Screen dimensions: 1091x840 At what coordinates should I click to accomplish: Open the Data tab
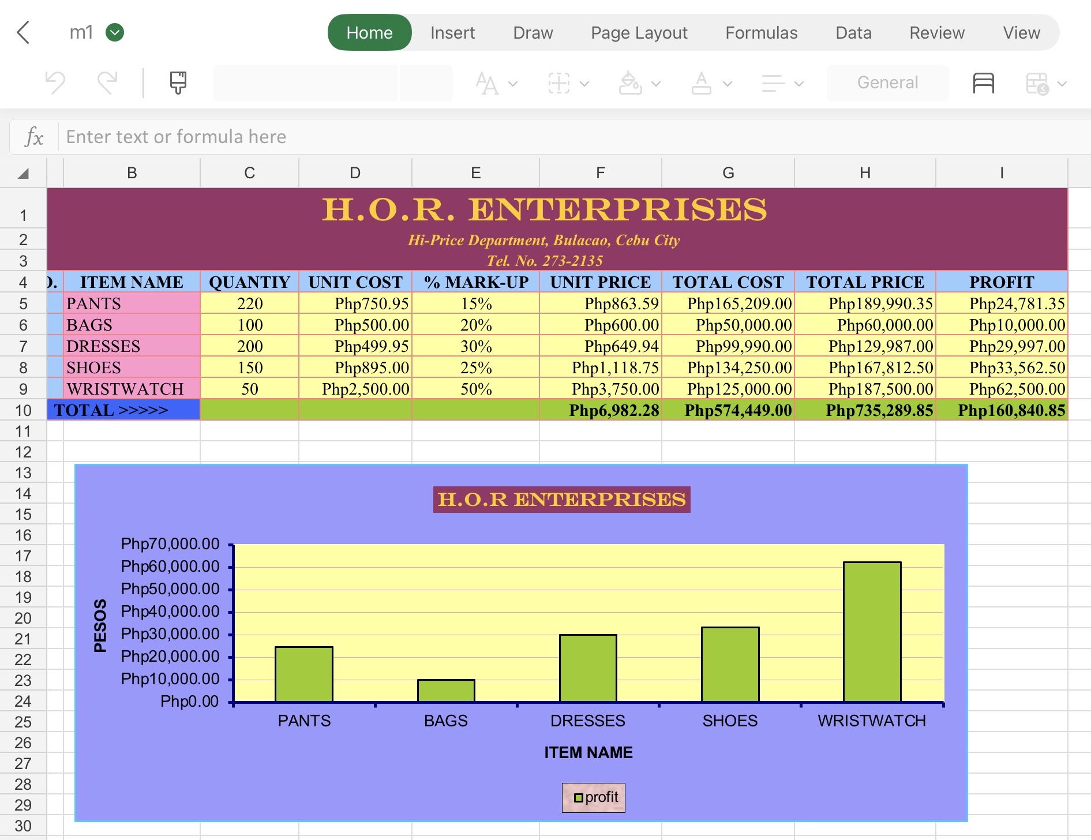[854, 33]
